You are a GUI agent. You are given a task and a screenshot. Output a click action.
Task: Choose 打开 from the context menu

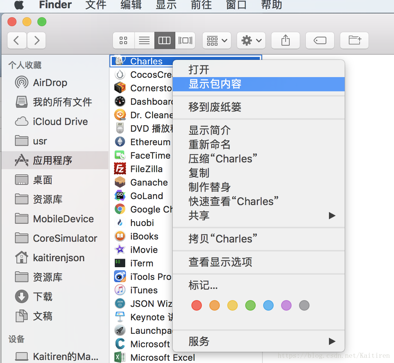click(259, 70)
